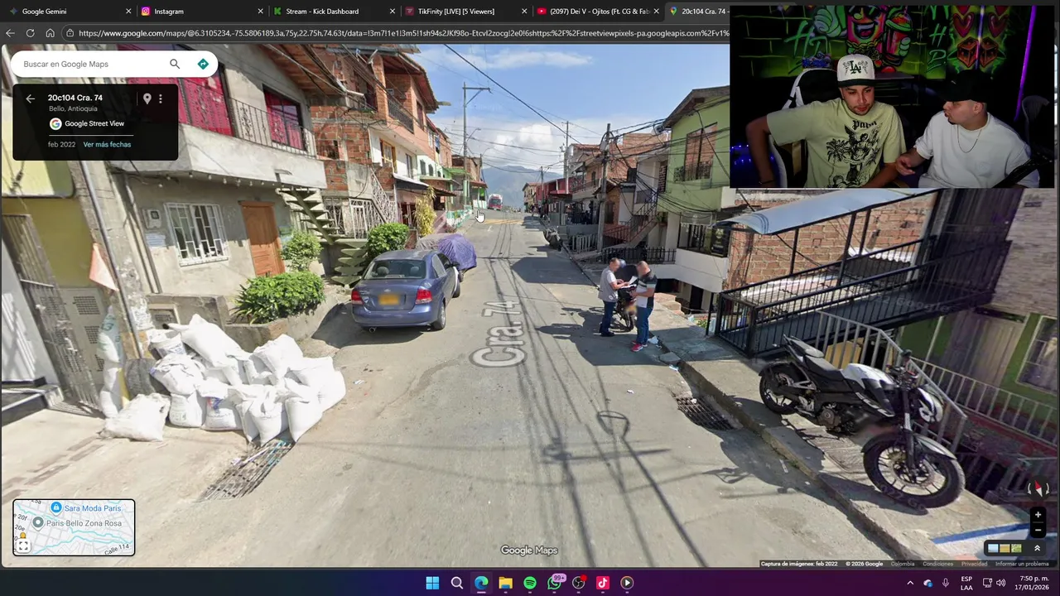
Task: Switch to the Dei V - Ojitos YouTube tab
Action: coord(596,12)
